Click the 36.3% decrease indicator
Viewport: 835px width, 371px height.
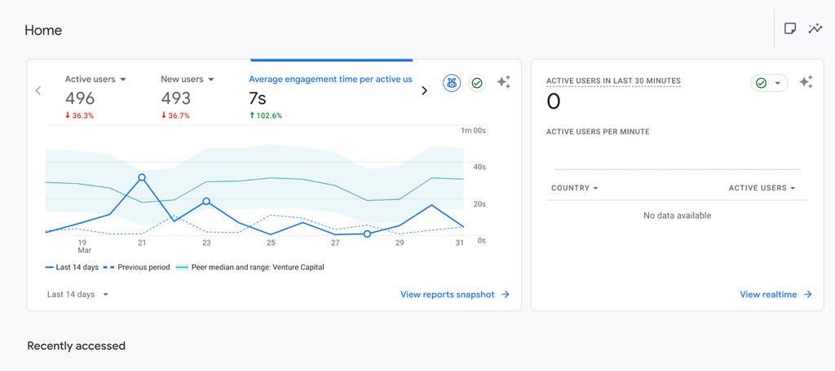pos(79,116)
